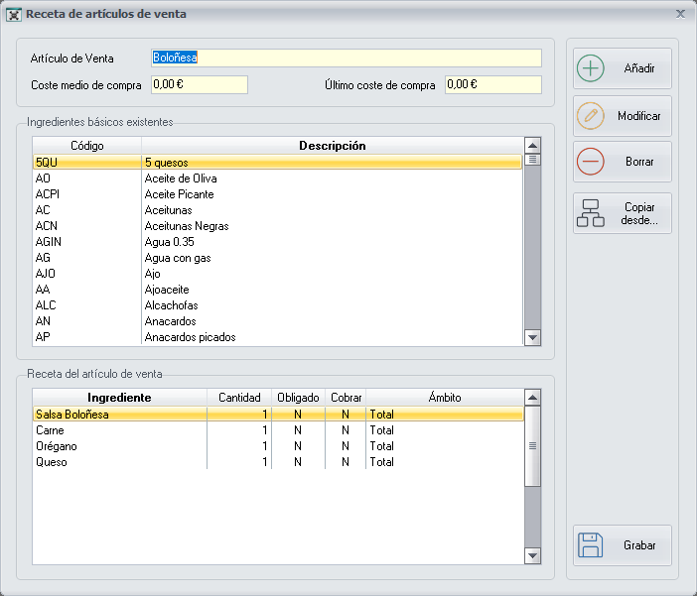The height and width of the screenshot is (596, 697).
Task: Click the application icon in title bar
Action: pyautogui.click(x=14, y=14)
